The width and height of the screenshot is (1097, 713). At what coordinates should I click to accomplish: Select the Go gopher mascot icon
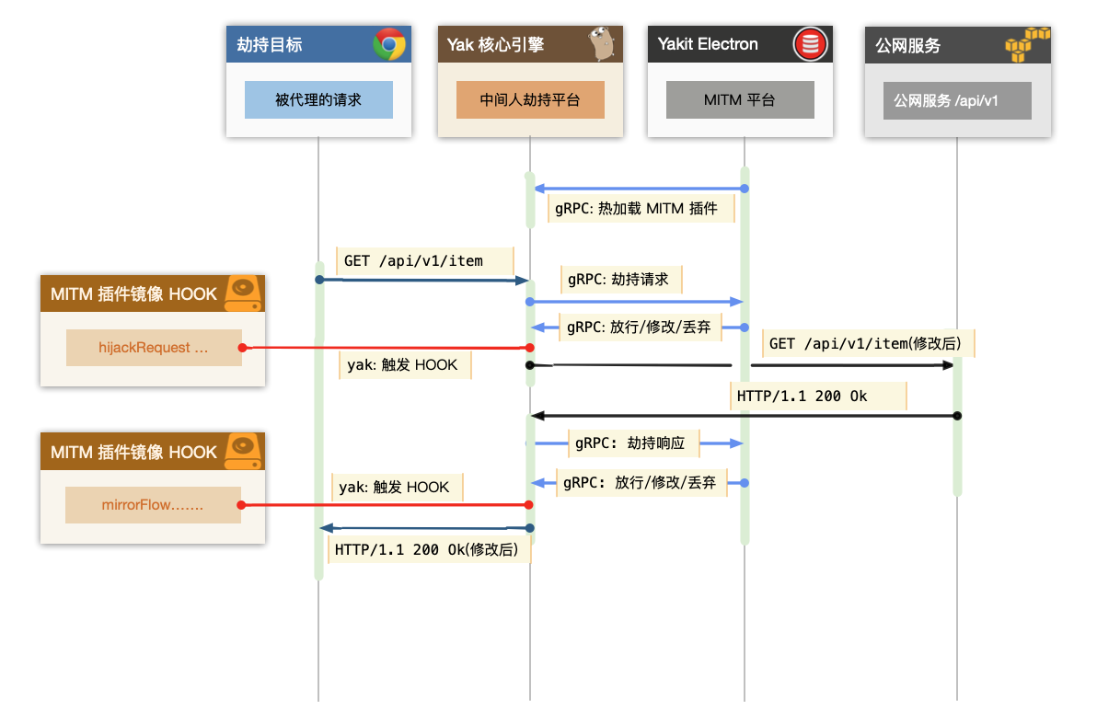pyautogui.click(x=603, y=44)
